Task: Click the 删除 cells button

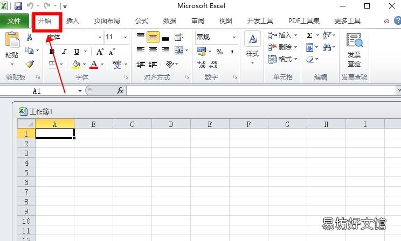Action: [282, 47]
